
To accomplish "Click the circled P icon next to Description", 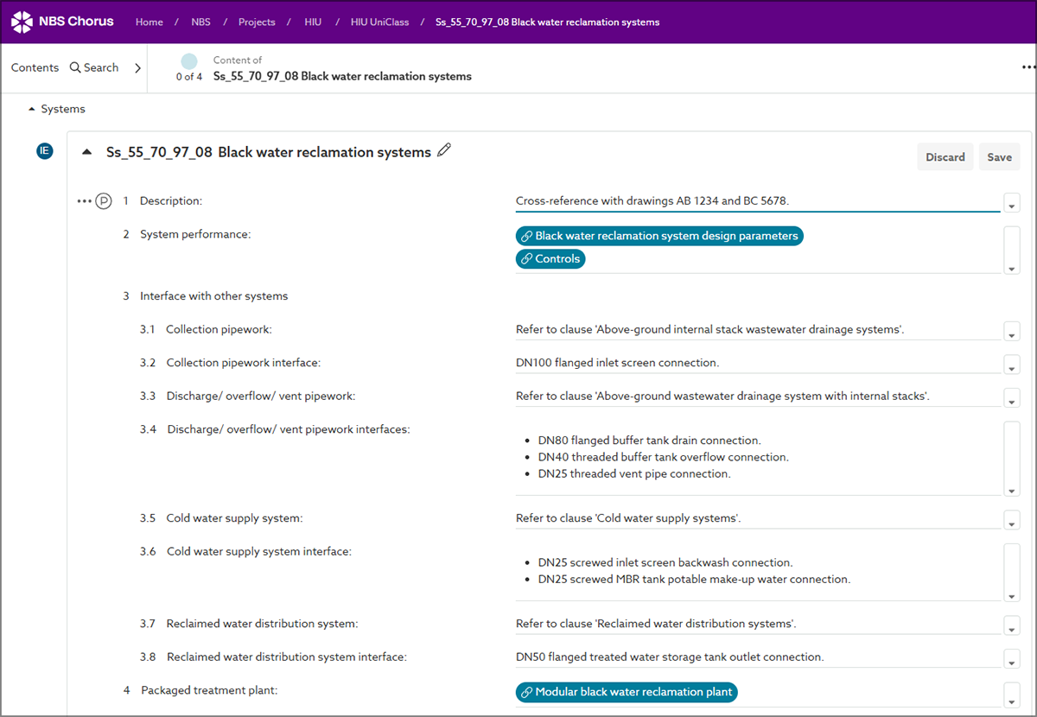I will (103, 201).
